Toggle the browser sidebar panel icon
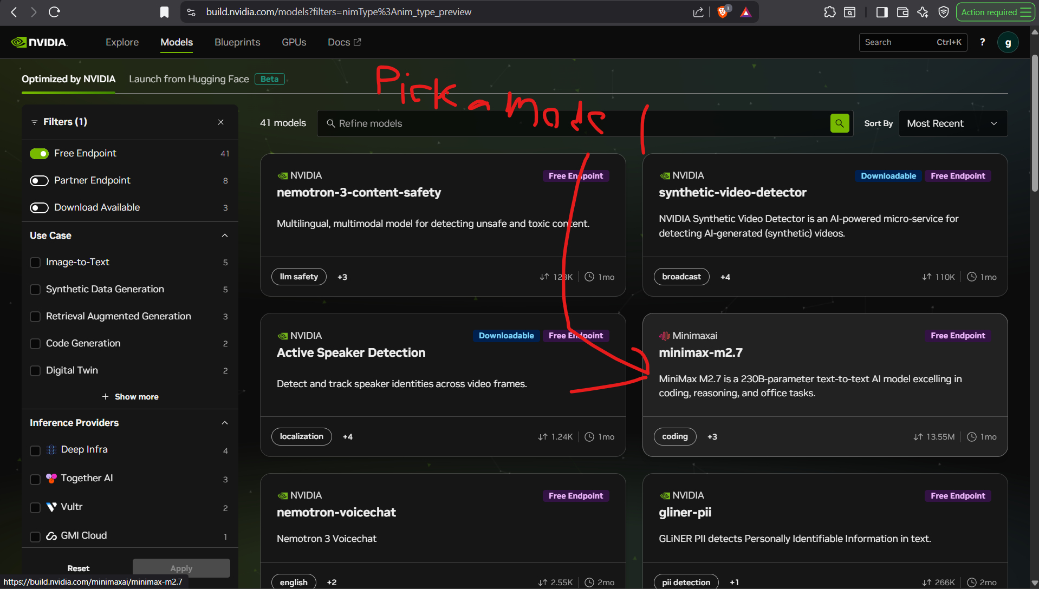Viewport: 1039px width, 589px height. tap(882, 12)
